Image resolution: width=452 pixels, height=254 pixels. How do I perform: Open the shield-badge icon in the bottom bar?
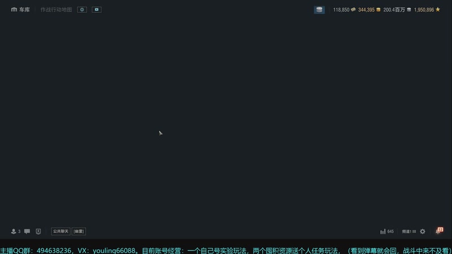click(x=38, y=231)
